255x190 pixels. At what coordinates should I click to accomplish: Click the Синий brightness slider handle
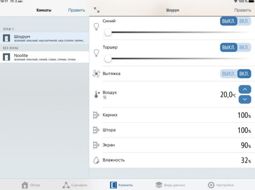pos(108,33)
